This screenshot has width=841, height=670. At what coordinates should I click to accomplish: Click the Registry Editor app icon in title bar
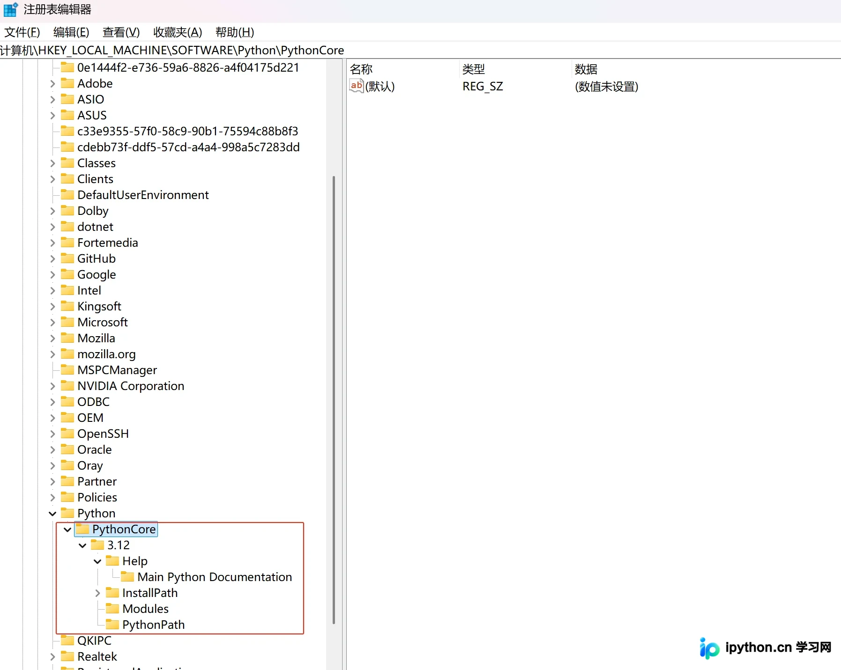coord(10,9)
